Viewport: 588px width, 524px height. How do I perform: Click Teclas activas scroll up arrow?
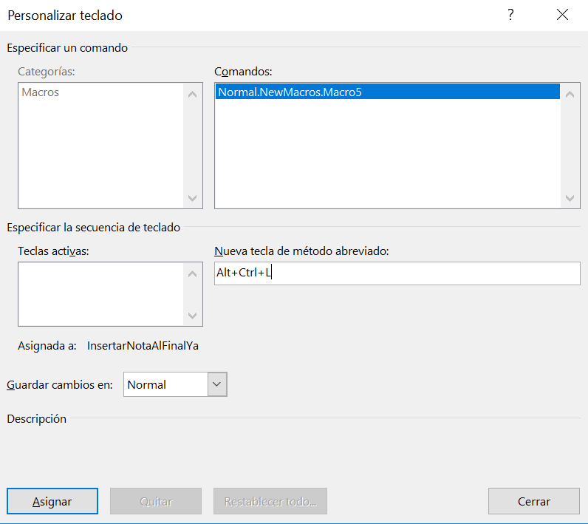point(192,273)
